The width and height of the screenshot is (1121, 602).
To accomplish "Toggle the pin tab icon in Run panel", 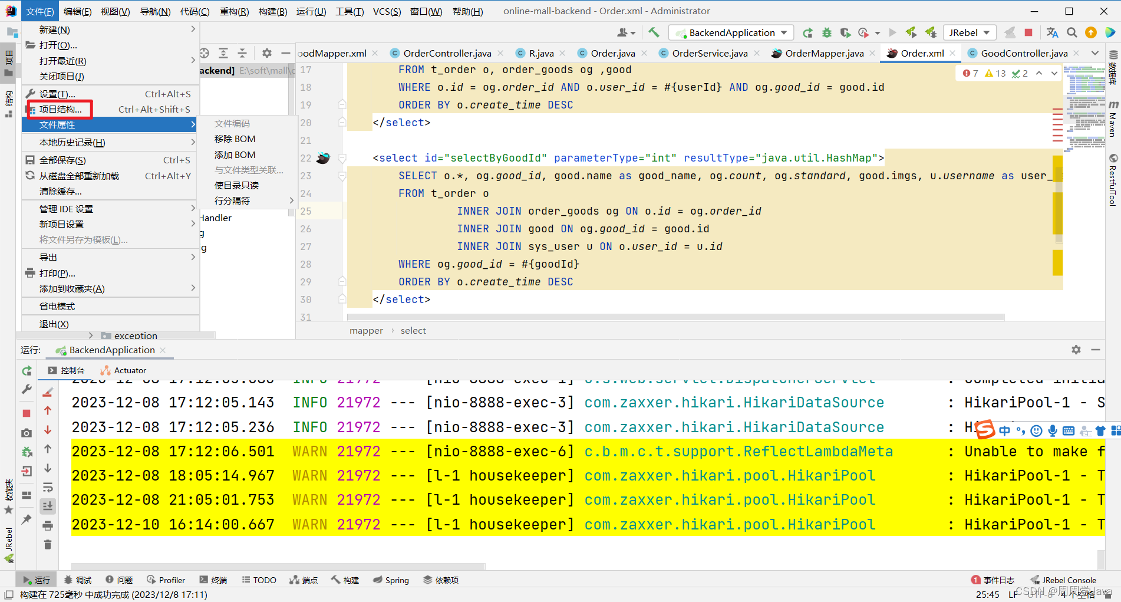I will click(x=27, y=519).
